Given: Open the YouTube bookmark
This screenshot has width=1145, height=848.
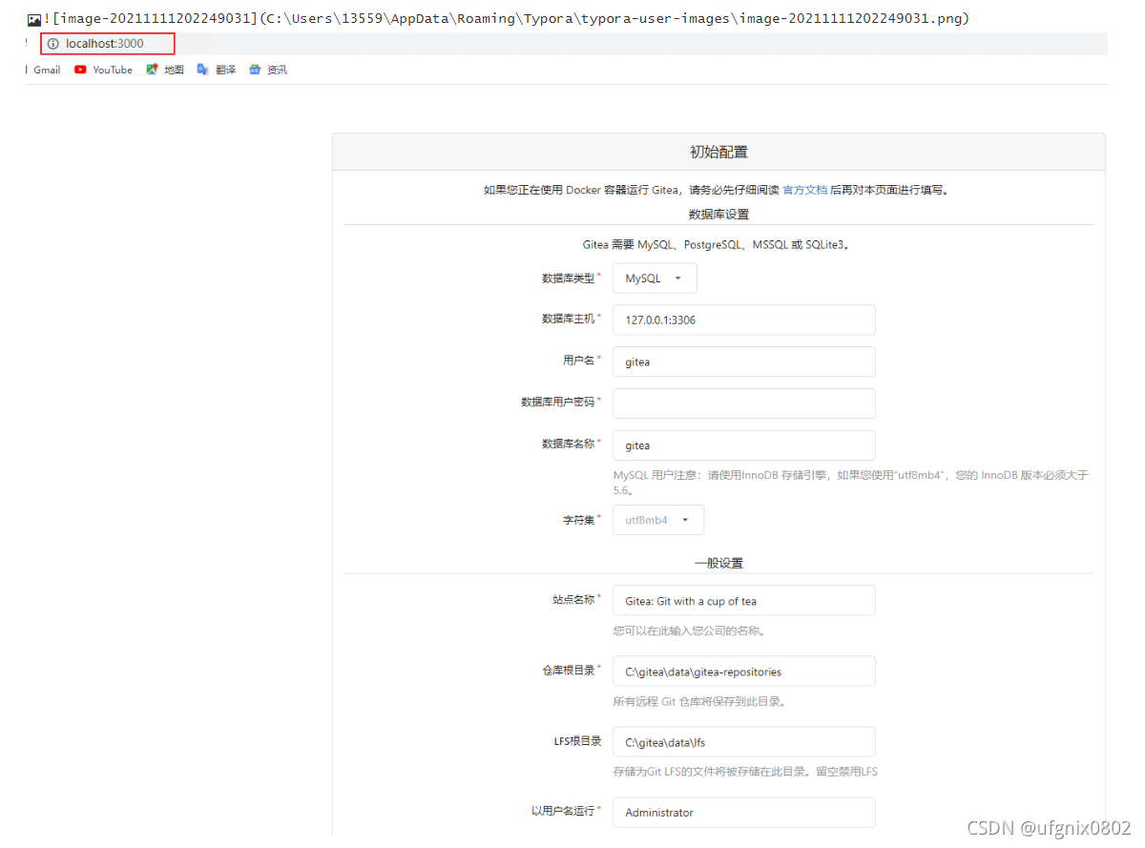Looking at the screenshot, I should (111, 69).
